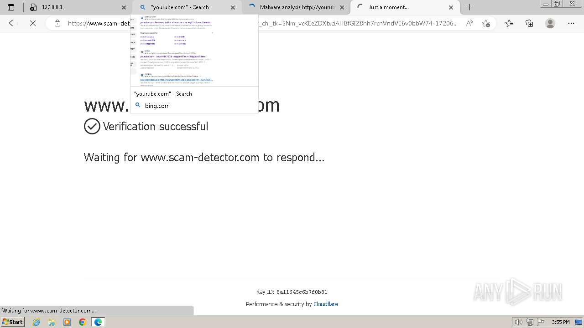Switch to the "yourube.com" - Search tab
Viewport: 584px width, 328px height.
pos(186,7)
